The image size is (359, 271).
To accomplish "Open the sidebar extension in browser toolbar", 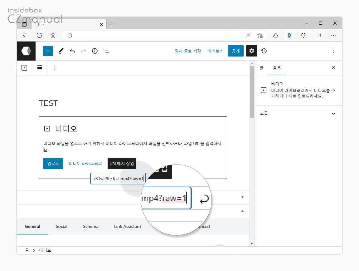I will pyautogui.click(x=289, y=35).
